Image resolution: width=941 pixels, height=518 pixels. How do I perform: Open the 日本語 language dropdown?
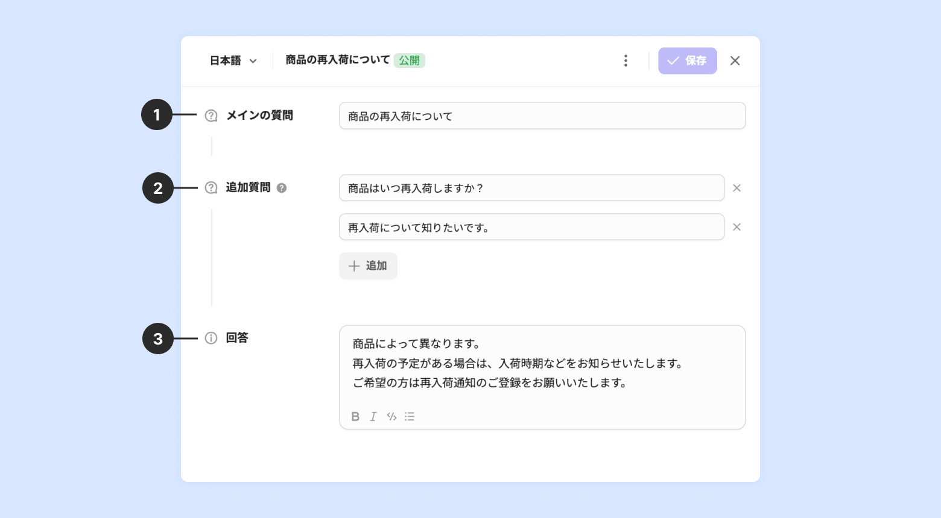click(233, 60)
